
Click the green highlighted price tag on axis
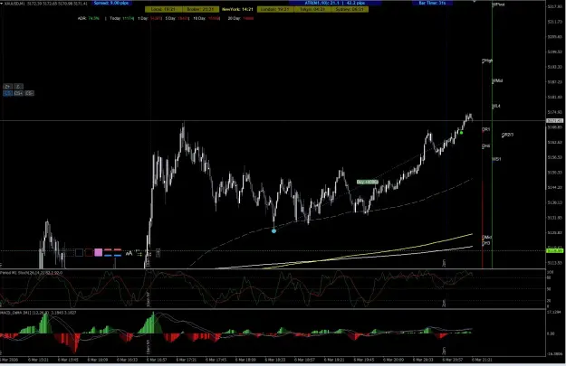coord(555,250)
